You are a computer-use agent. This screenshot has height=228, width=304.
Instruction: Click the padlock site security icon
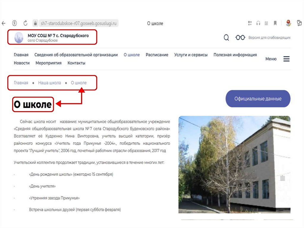pos(35,23)
